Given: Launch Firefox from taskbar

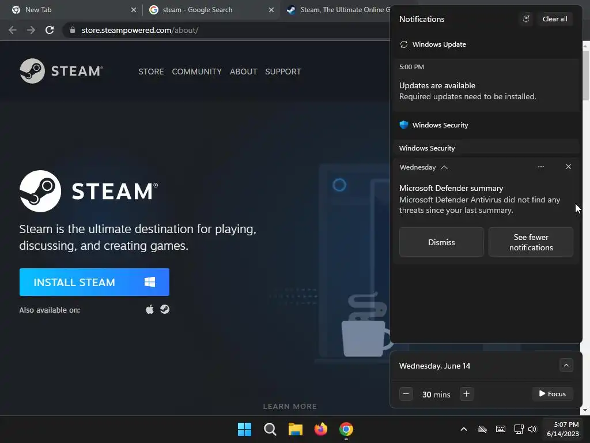Looking at the screenshot, I should point(320,429).
